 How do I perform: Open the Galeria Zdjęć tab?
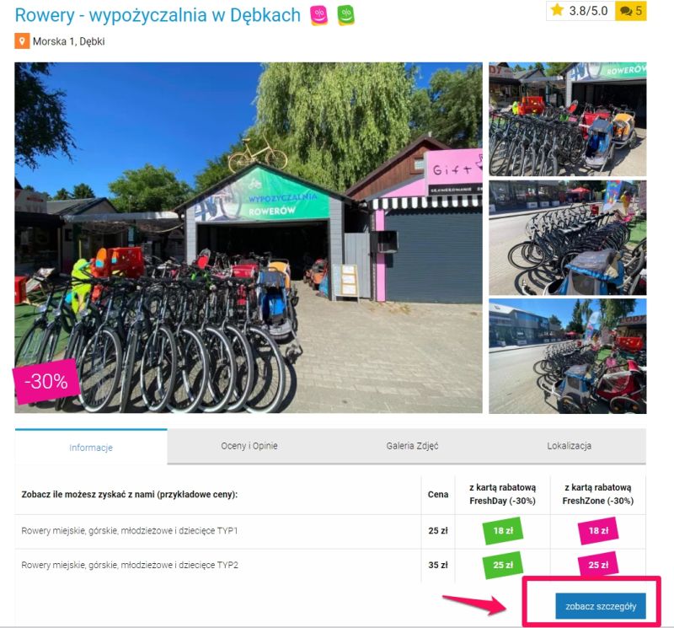point(406,446)
